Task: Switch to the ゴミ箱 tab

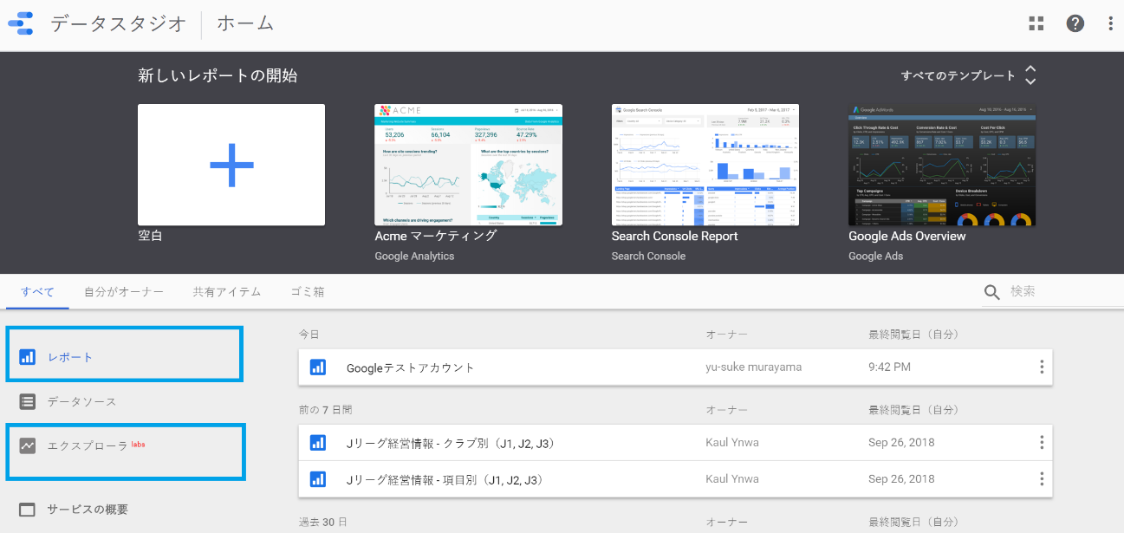Action: click(x=308, y=292)
